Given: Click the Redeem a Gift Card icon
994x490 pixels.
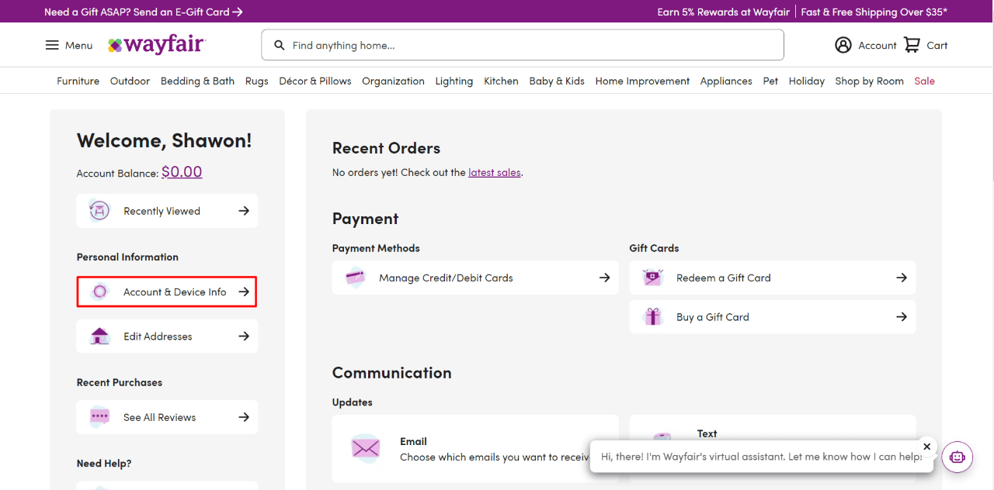Looking at the screenshot, I should [653, 278].
